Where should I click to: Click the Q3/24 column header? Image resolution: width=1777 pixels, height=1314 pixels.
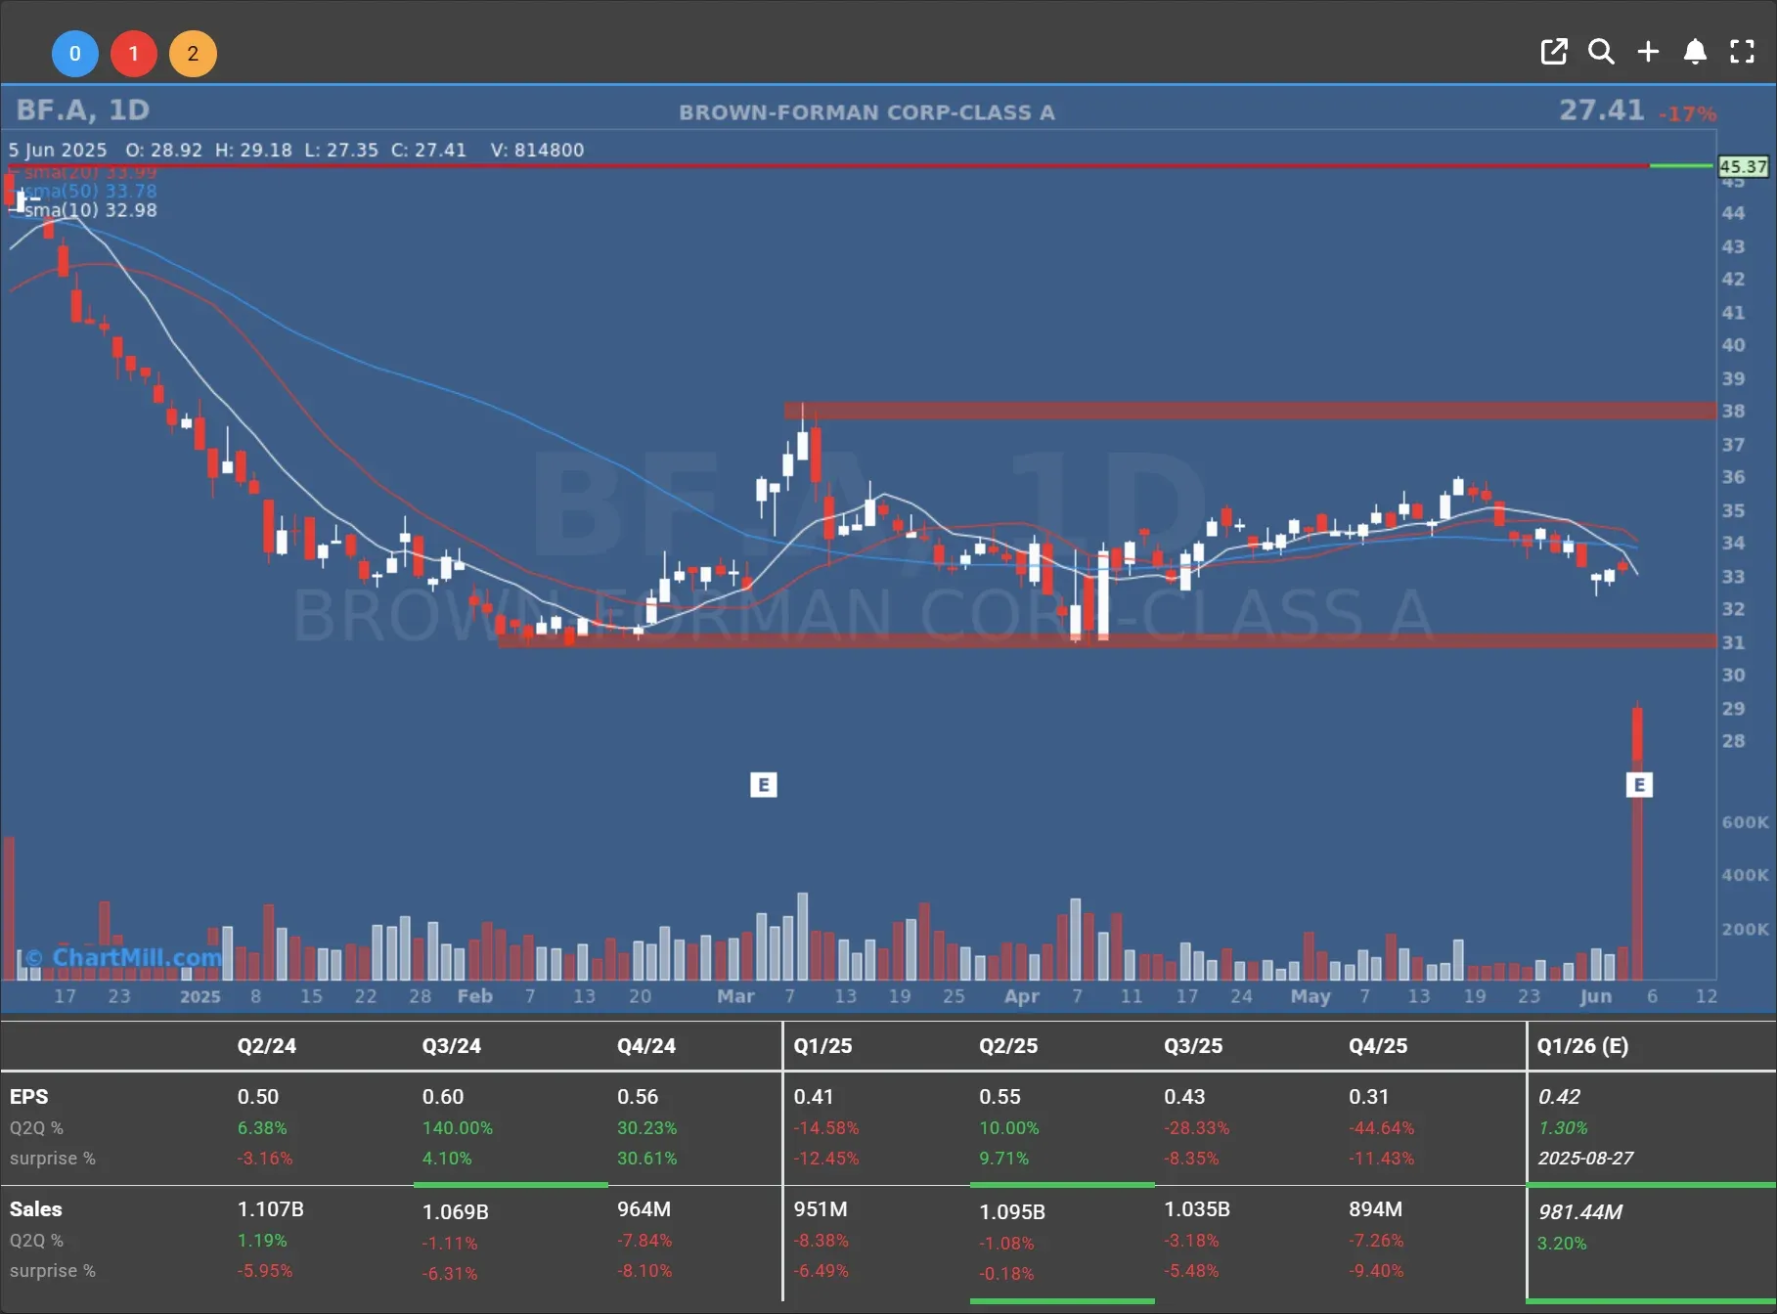(x=452, y=1045)
